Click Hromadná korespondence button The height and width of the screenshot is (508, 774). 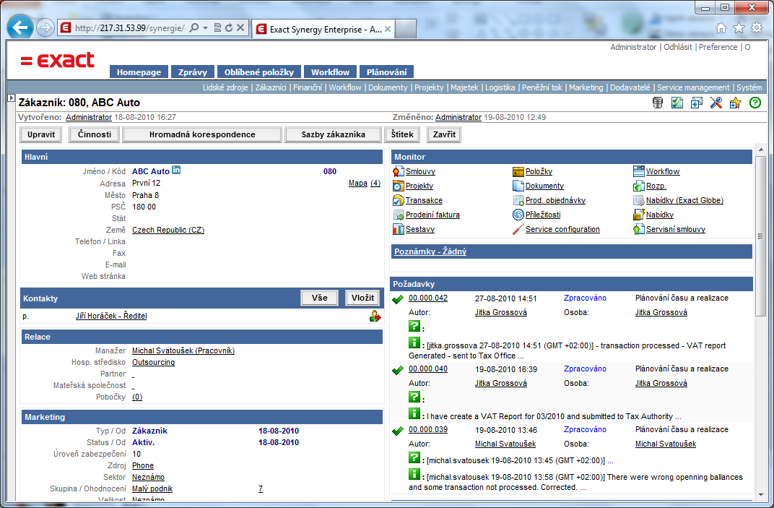coord(202,134)
